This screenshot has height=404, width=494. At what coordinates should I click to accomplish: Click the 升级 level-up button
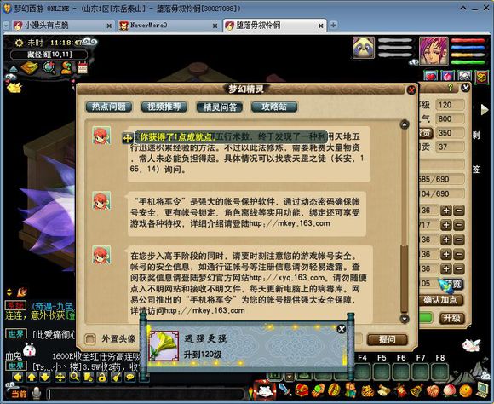pos(451,318)
